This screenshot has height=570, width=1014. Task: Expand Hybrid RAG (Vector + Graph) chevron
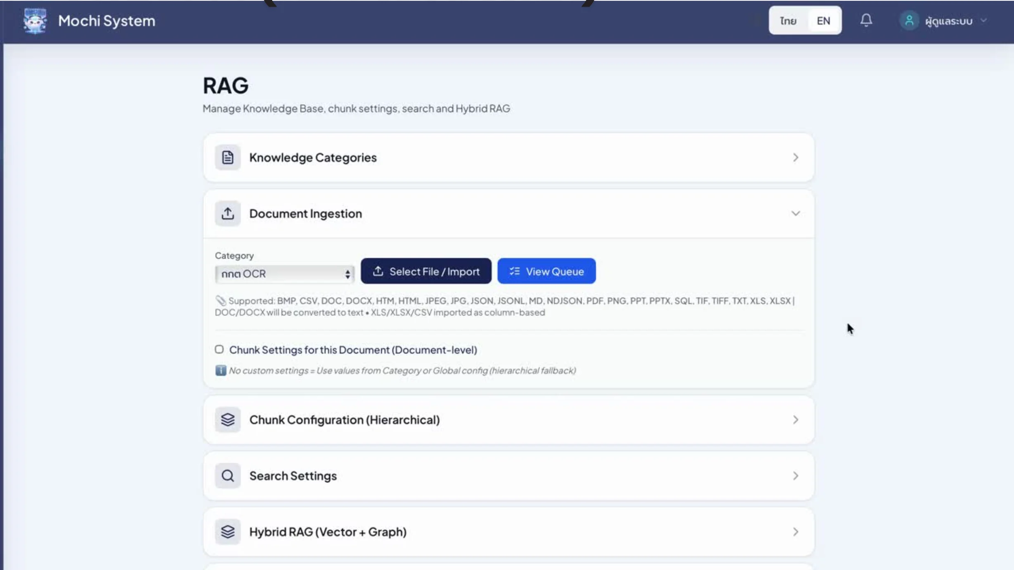click(x=795, y=532)
